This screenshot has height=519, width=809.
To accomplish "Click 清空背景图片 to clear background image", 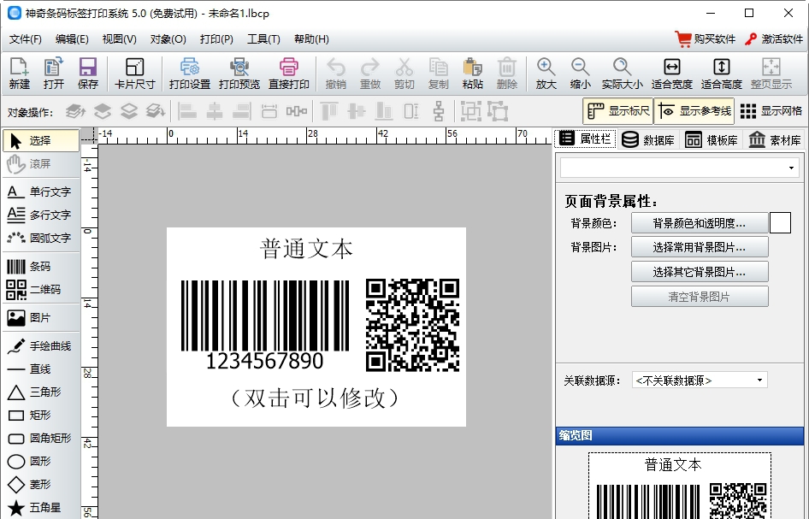I will (x=700, y=296).
